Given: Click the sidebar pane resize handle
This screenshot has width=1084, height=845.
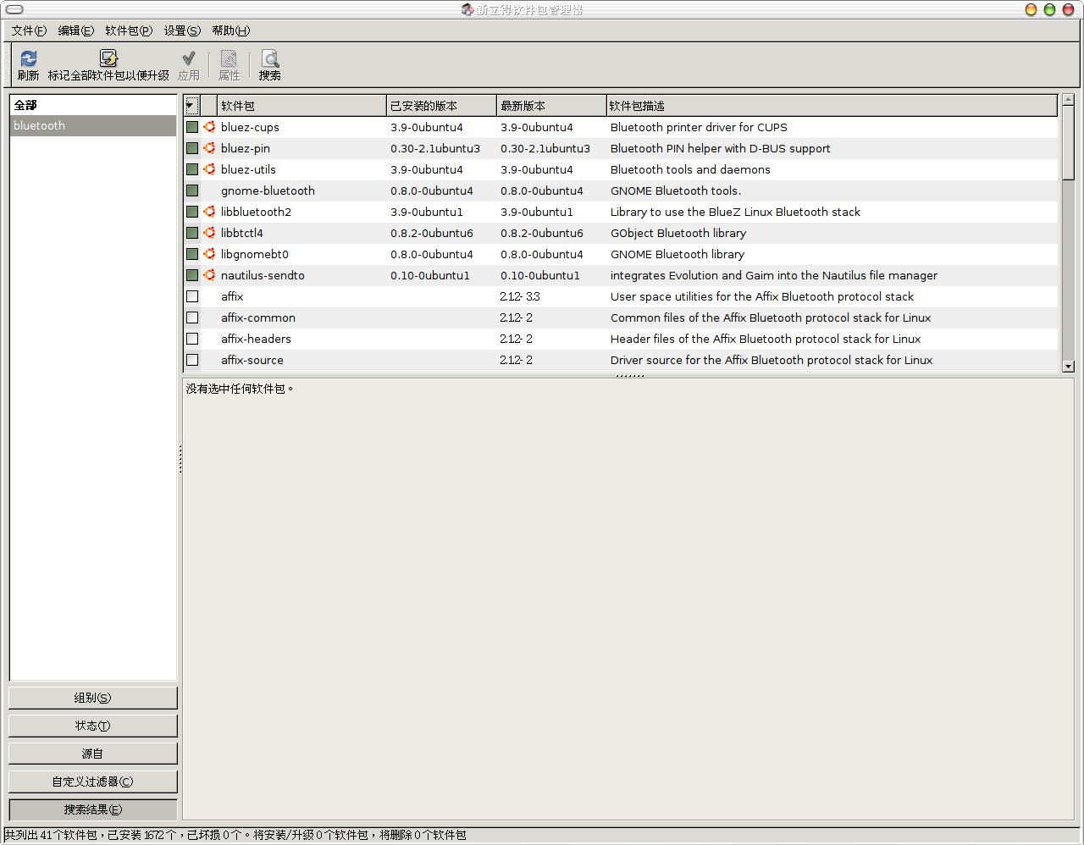Looking at the screenshot, I should point(180,458).
